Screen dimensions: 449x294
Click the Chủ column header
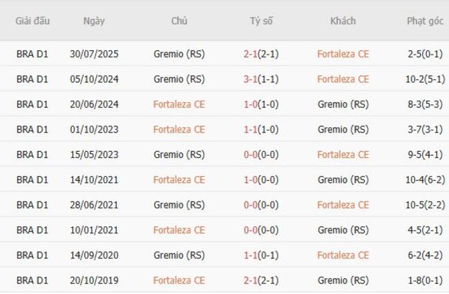pos(179,21)
